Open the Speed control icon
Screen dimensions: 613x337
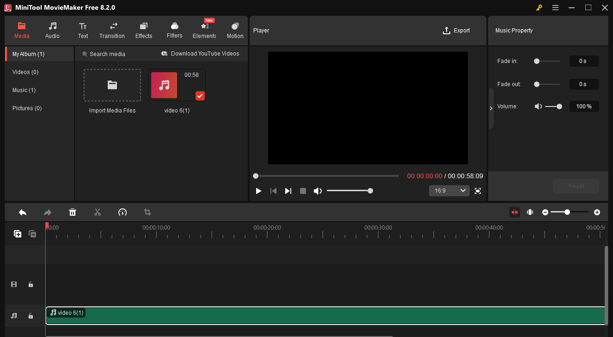[123, 212]
